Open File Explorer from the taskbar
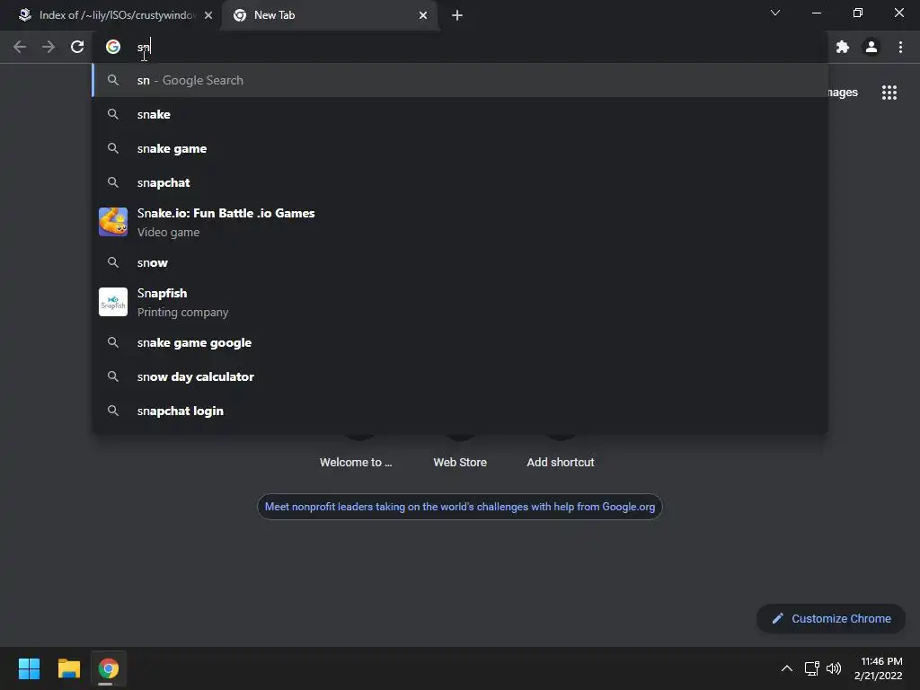Viewport: 920px width, 690px height. 68,668
